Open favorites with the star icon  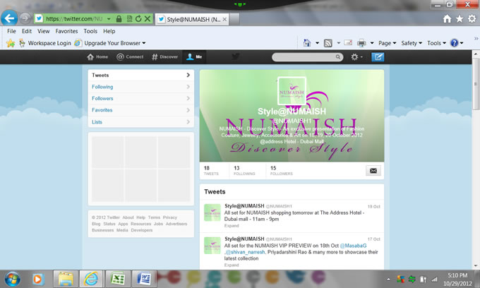tap(460, 19)
